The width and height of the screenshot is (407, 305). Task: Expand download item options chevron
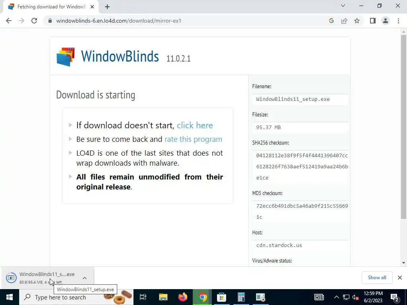coord(85,278)
